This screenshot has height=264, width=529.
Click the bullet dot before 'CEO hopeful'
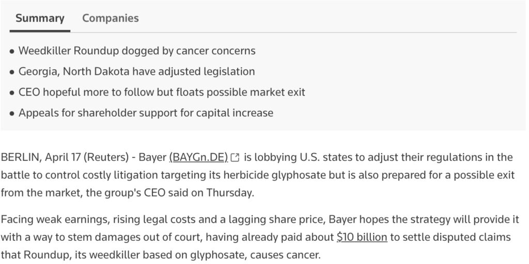[x=12, y=93]
